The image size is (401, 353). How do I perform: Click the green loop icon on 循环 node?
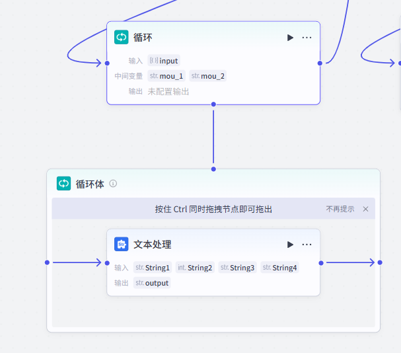(122, 38)
